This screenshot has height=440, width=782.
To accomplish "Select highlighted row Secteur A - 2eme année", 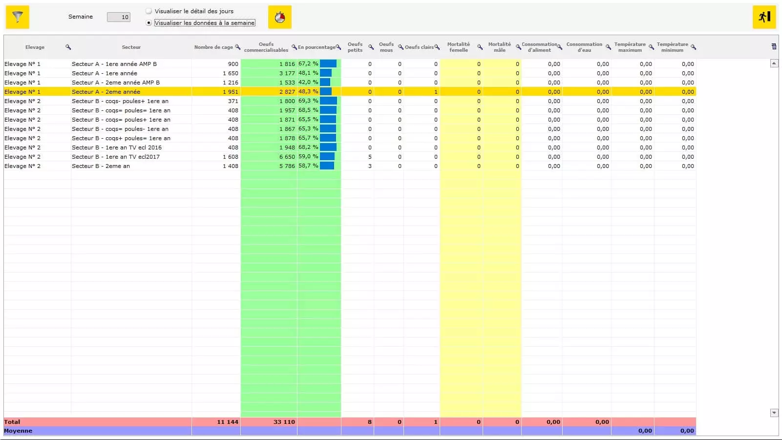I will 350,92.
